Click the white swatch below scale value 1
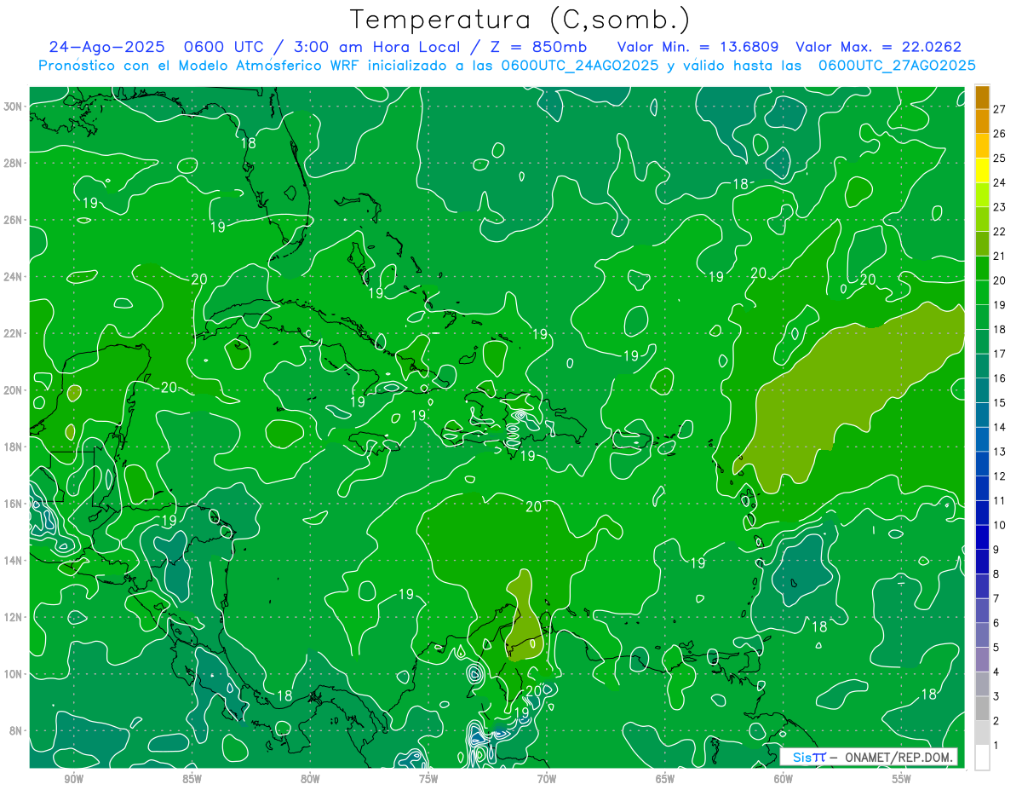 click(x=982, y=758)
